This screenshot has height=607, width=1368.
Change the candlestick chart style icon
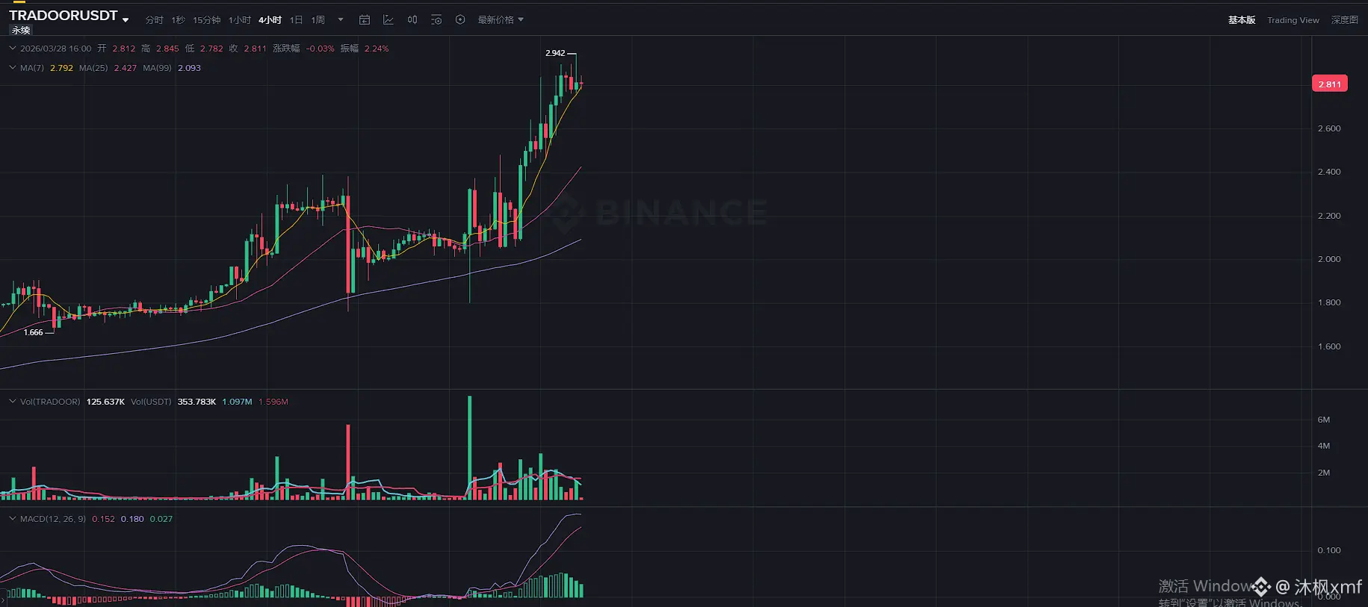click(412, 20)
